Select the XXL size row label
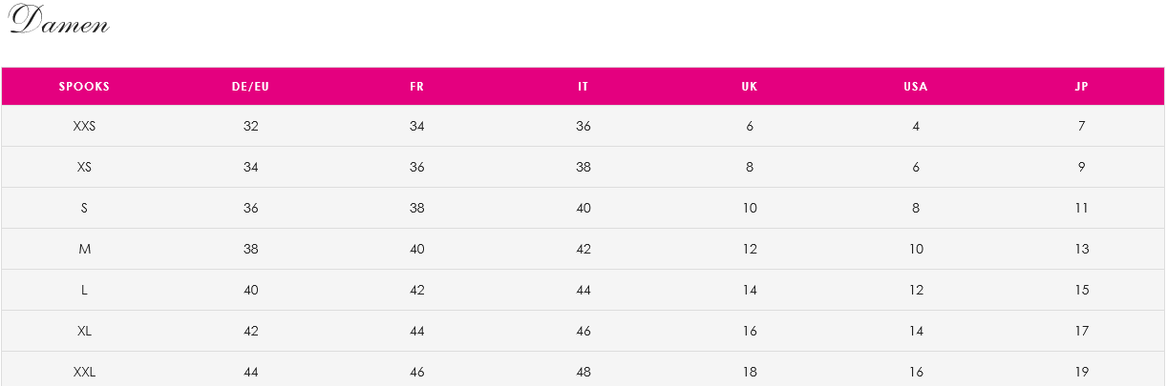Screen dimensions: 1167x386 [x=84, y=372]
